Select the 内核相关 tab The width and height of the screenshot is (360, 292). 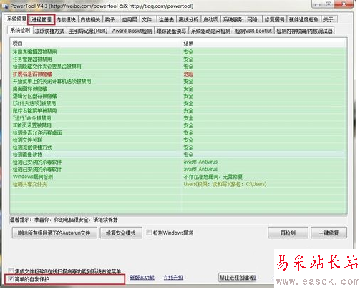coord(90,19)
